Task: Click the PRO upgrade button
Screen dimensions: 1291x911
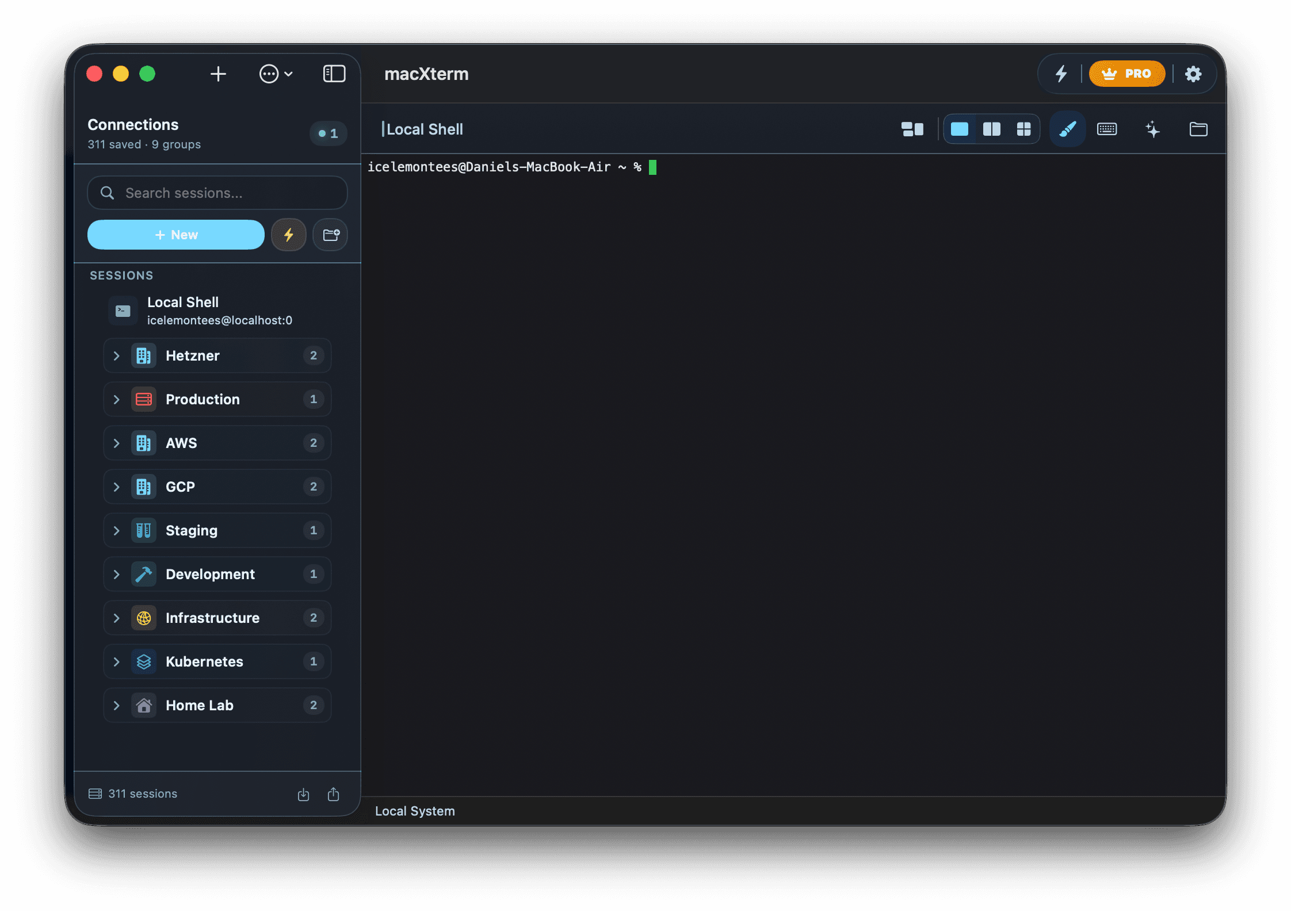Action: click(1126, 74)
